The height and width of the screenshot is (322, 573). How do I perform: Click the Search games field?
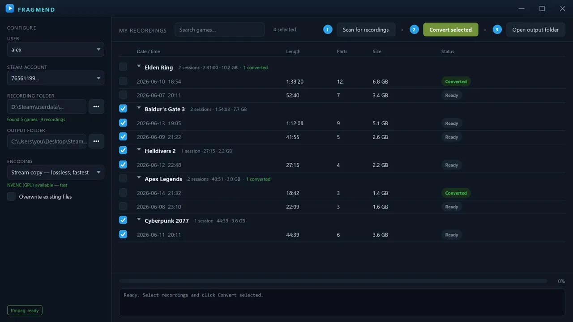[220, 30]
